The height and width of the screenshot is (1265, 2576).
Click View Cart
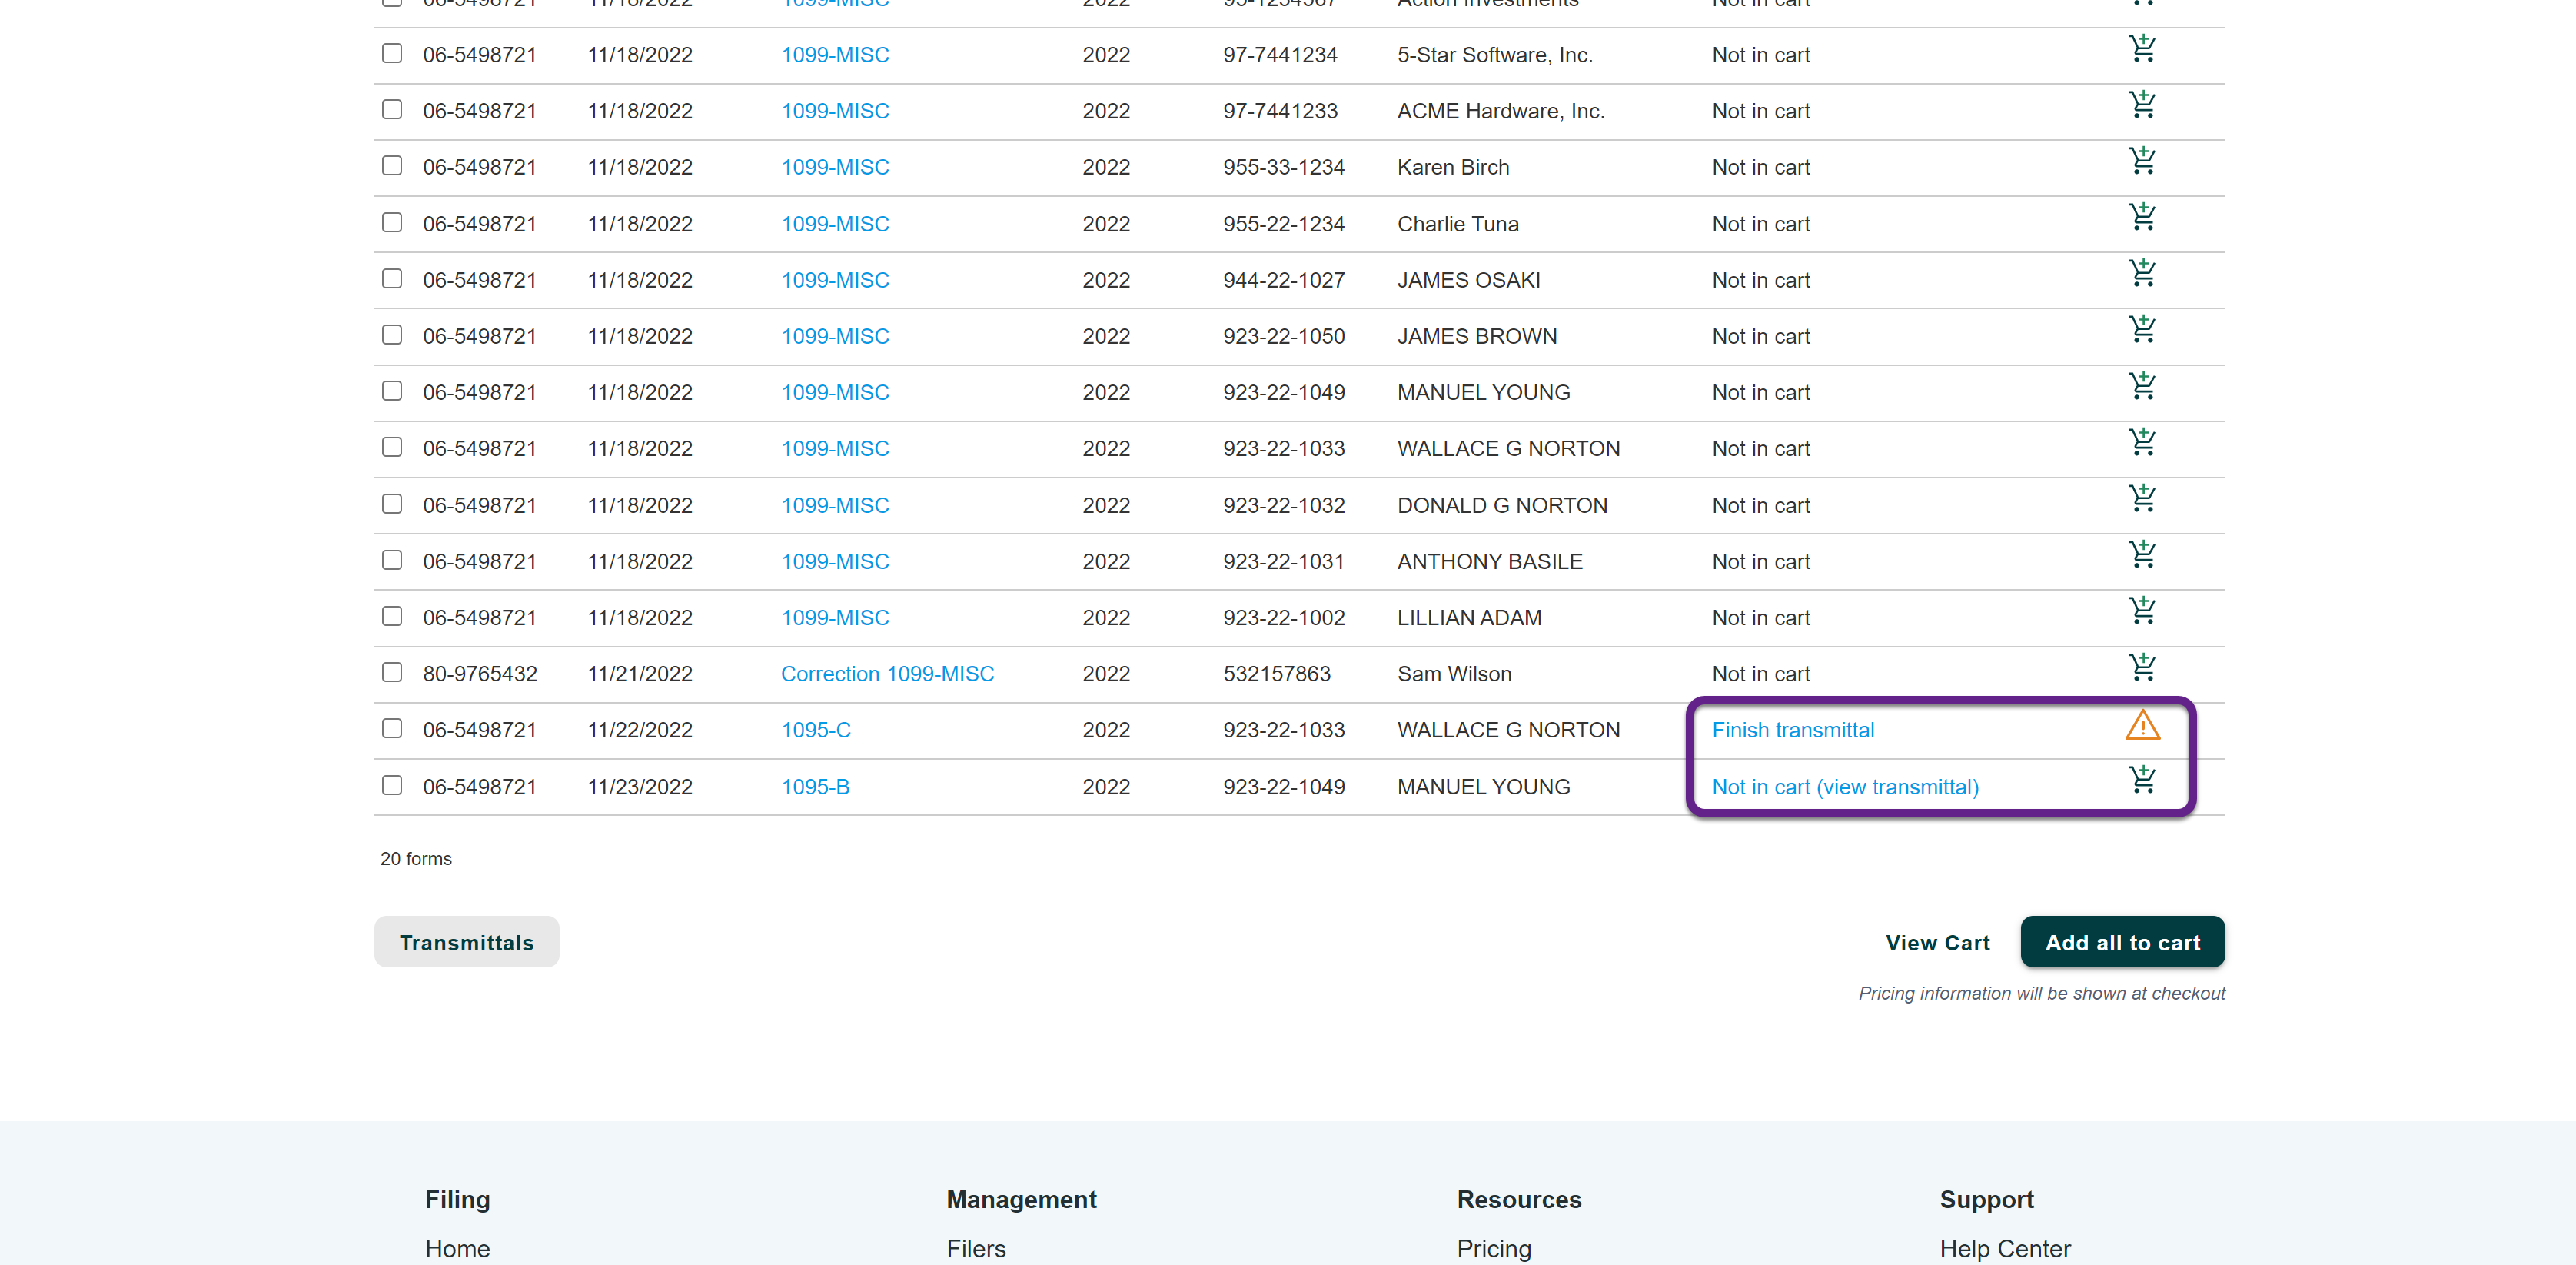click(1937, 942)
